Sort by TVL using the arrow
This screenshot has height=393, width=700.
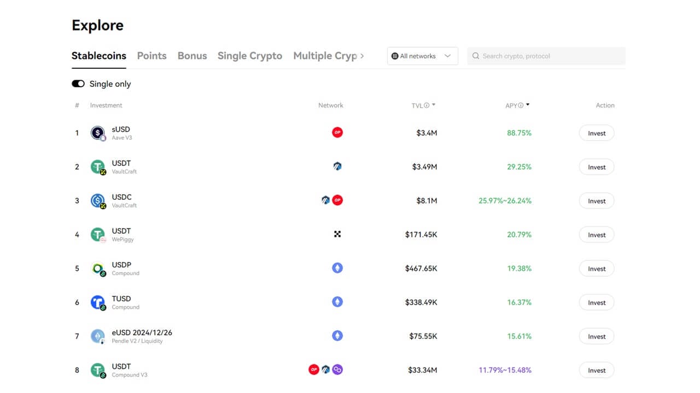coord(434,104)
